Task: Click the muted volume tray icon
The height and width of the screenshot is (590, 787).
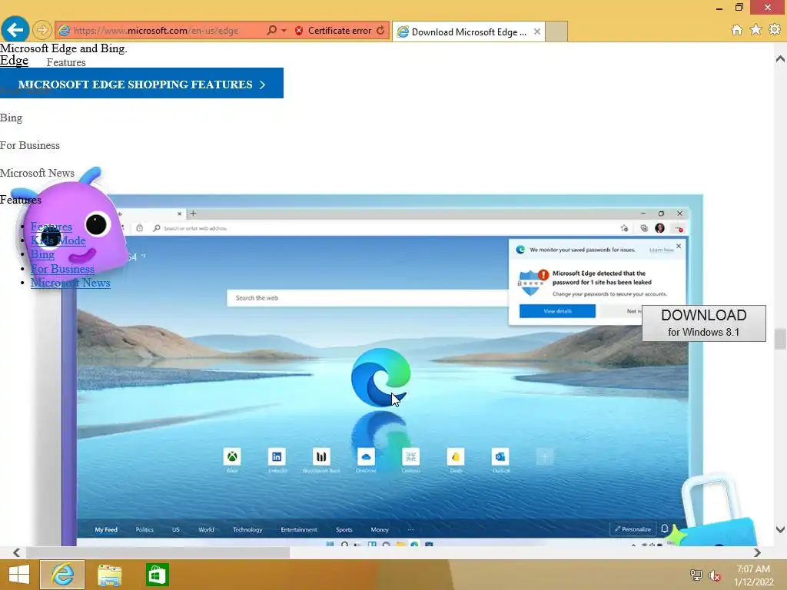Action: coord(715,575)
